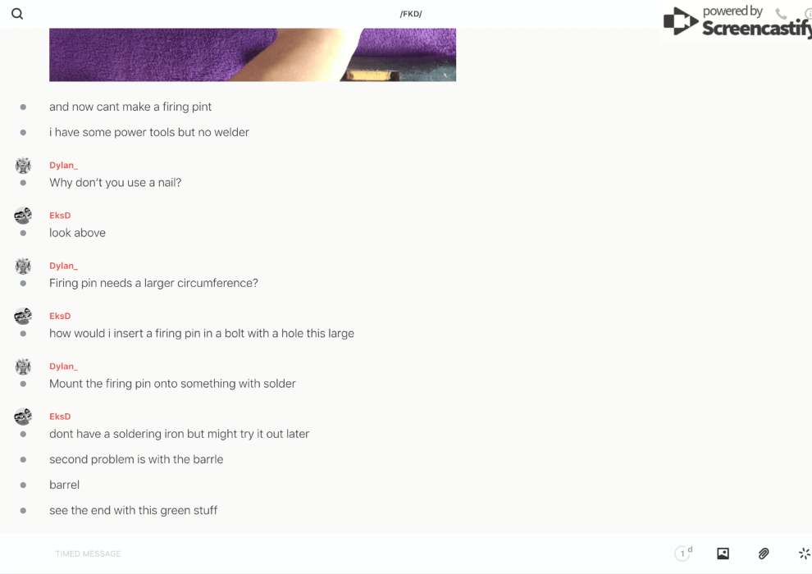
Task: Click EksD avatar beside look above
Action: tap(23, 216)
